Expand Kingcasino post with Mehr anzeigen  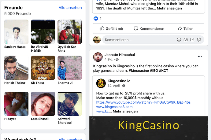125,111
